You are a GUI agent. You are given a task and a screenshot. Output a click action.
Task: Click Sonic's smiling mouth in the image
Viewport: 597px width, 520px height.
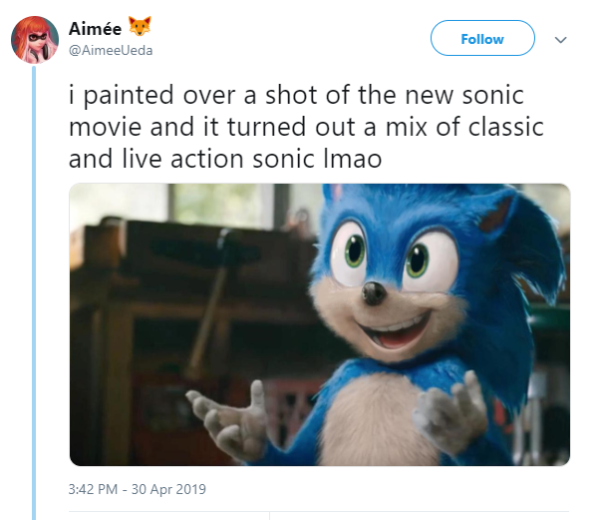396,331
